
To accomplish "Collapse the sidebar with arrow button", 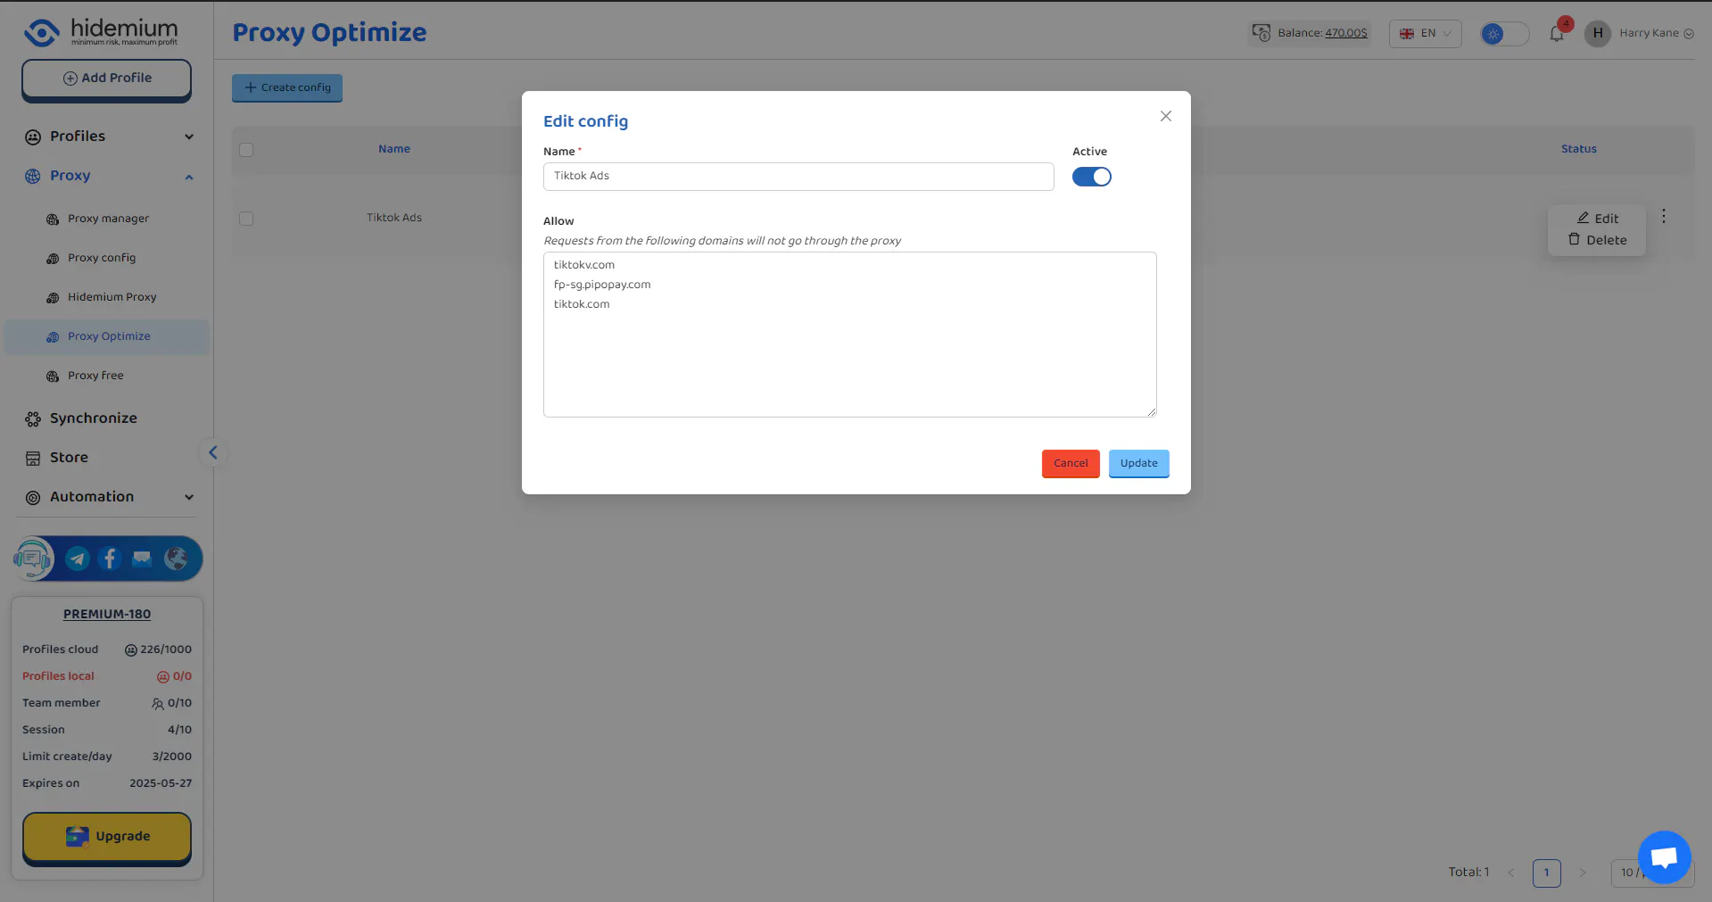I will point(213,452).
